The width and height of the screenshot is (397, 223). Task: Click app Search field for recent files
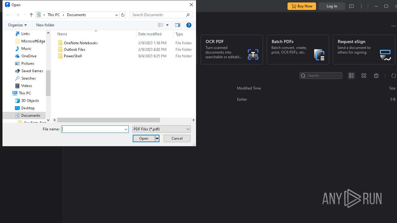(x=321, y=76)
